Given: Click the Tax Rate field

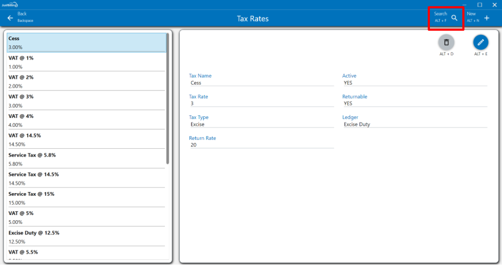Looking at the screenshot, I should tap(261, 104).
